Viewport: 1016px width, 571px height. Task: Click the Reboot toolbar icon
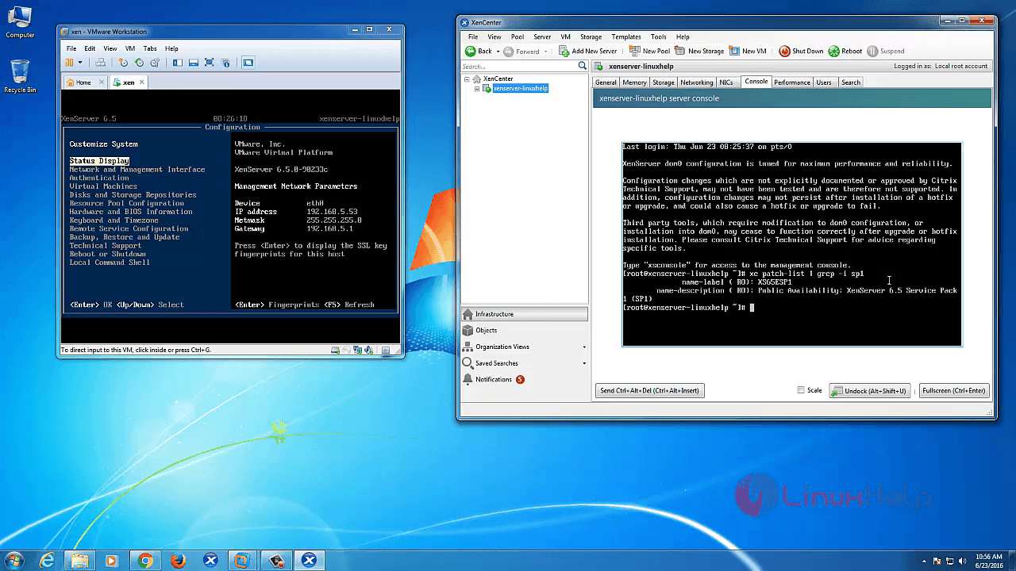(833, 51)
